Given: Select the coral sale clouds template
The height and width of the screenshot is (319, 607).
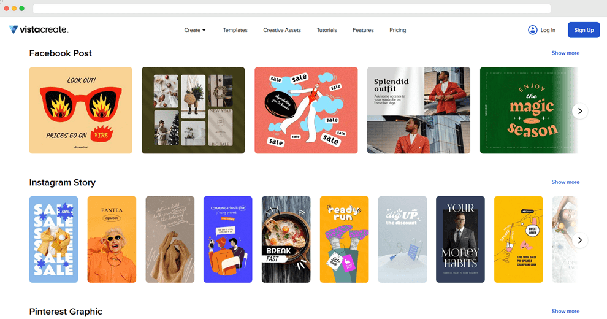Looking at the screenshot, I should click(306, 110).
